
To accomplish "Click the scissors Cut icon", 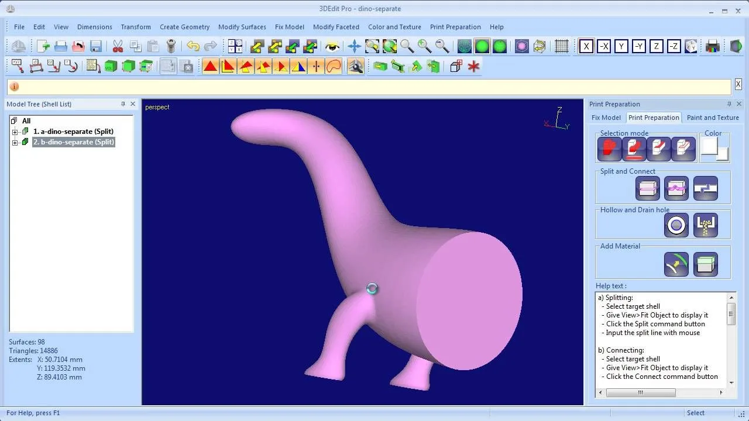I will (118, 47).
